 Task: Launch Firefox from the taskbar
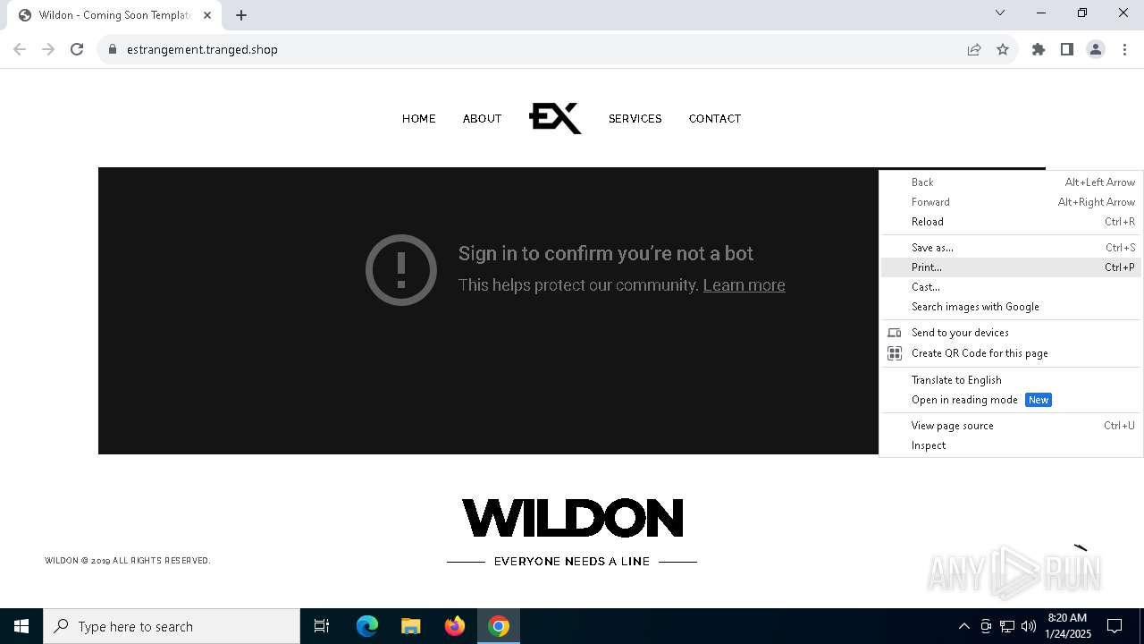point(455,626)
